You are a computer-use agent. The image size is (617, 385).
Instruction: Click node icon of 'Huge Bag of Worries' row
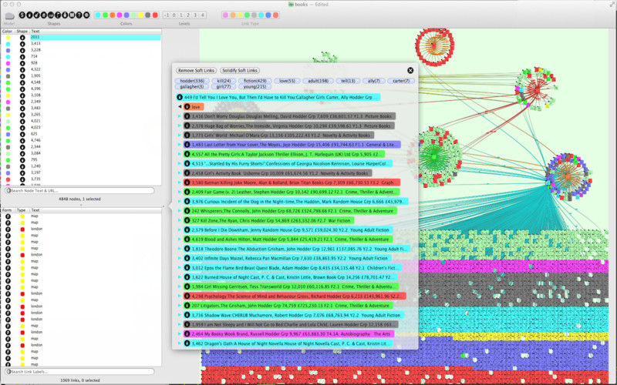187,126
